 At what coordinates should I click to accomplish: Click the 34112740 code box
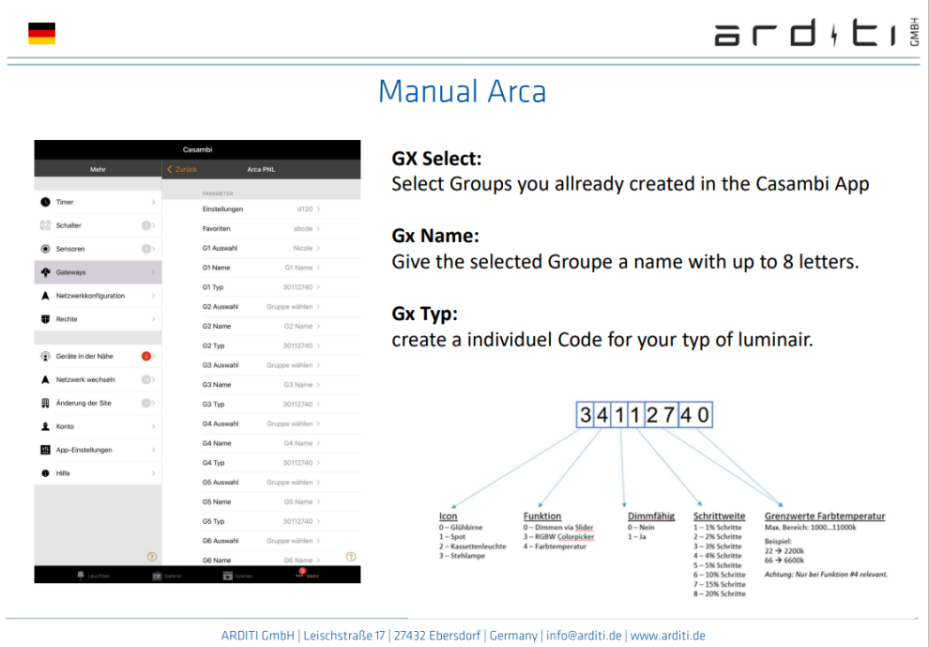[644, 414]
